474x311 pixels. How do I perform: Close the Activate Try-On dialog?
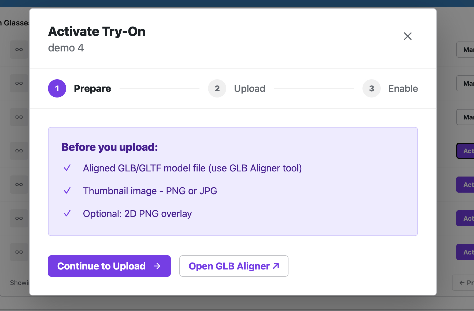coord(408,36)
